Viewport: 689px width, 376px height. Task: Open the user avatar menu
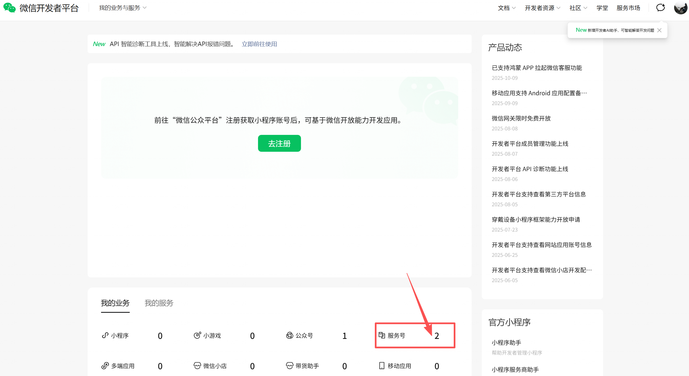coord(681,8)
